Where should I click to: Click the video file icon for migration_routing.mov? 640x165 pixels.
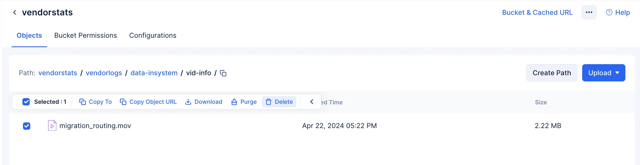(52, 126)
